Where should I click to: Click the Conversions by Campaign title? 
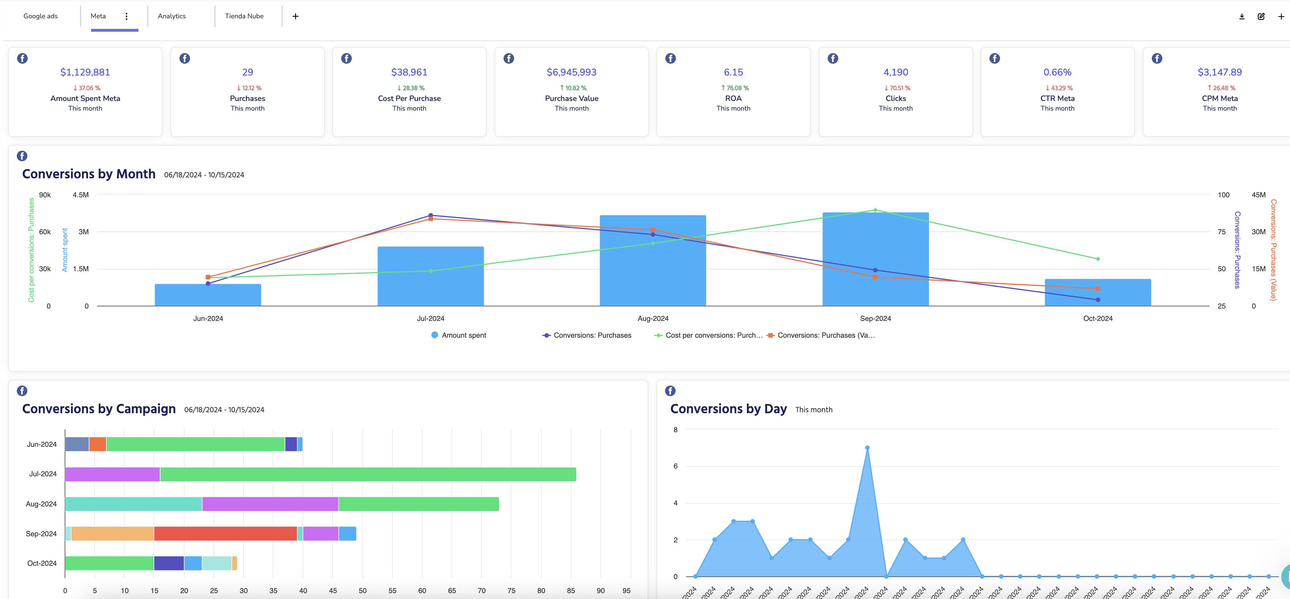click(99, 409)
